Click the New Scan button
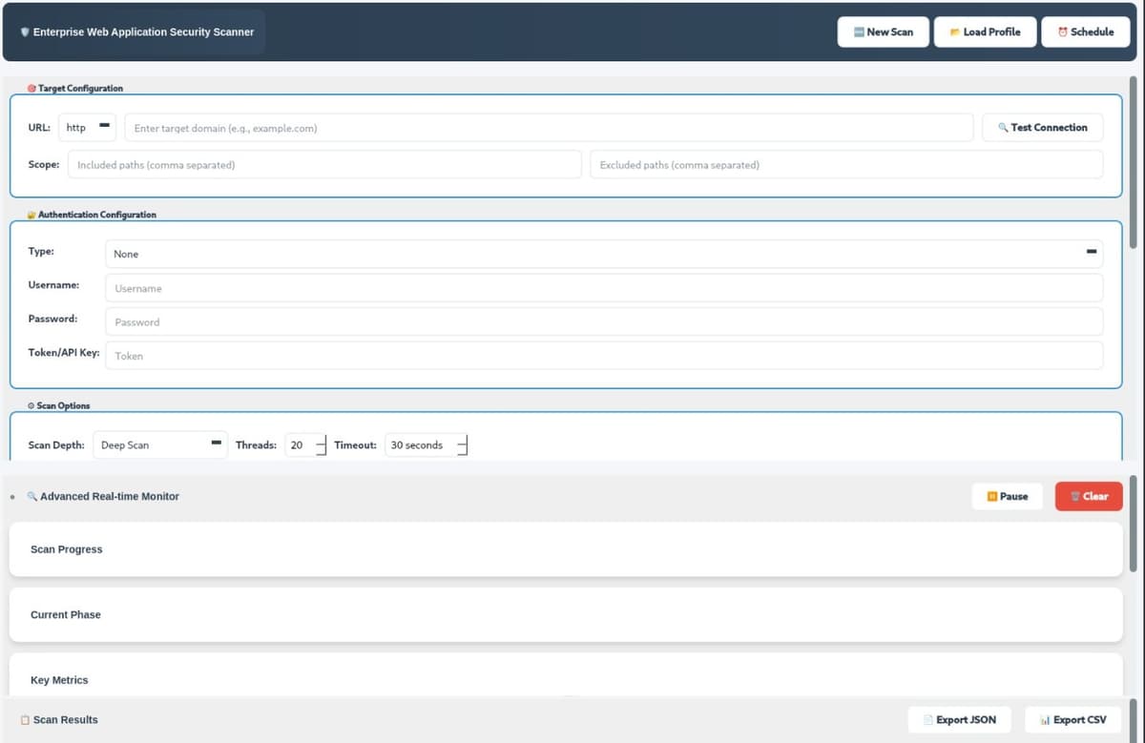Screen dimensions: 1145x743 tap(883, 31)
